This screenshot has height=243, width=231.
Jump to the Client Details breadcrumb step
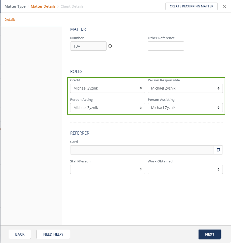pos(72,6)
